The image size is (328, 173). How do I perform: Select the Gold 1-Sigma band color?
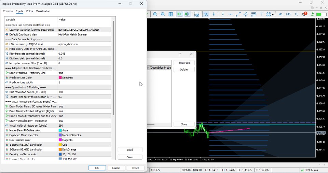tap(84, 145)
